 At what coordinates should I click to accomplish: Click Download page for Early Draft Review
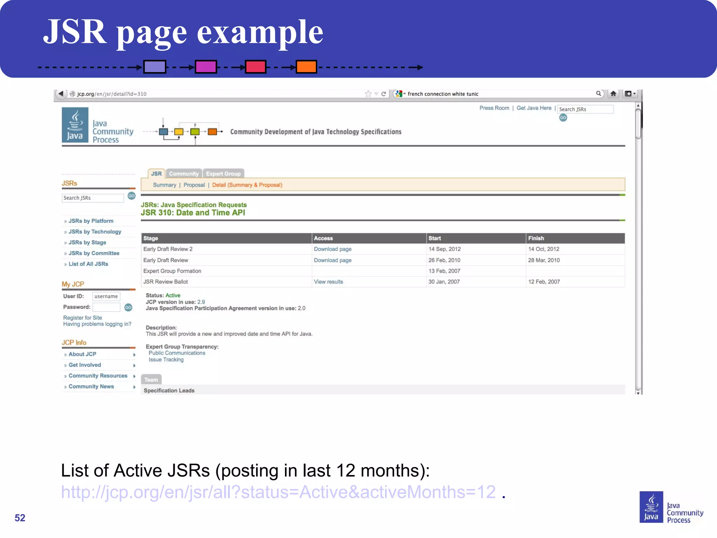333,260
